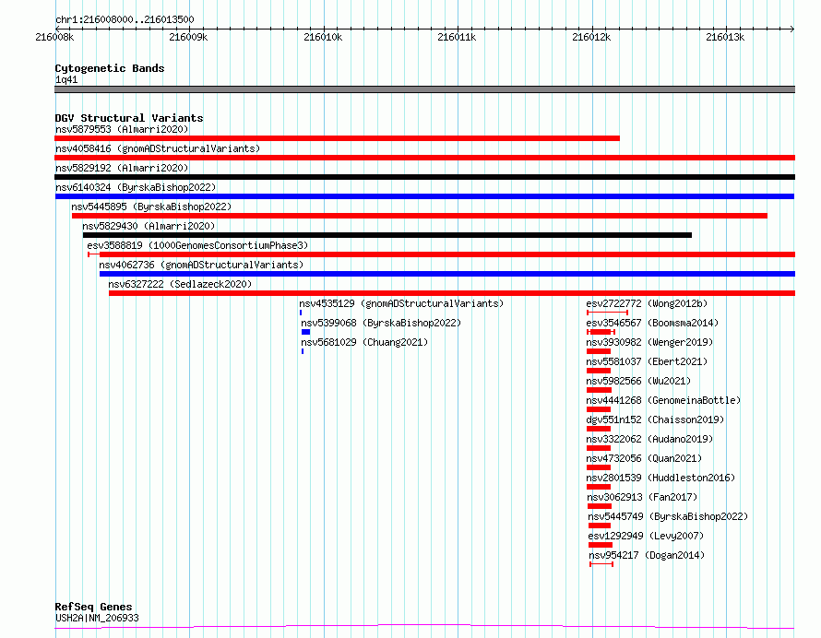Select nsv4732056 (Quan2021) label
The width and height of the screenshot is (821, 638).
(x=645, y=458)
